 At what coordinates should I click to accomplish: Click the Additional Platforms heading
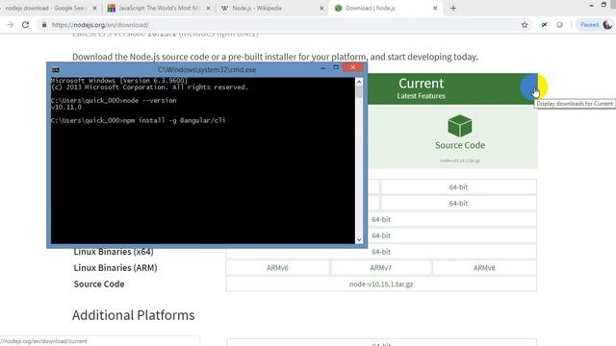point(133,315)
